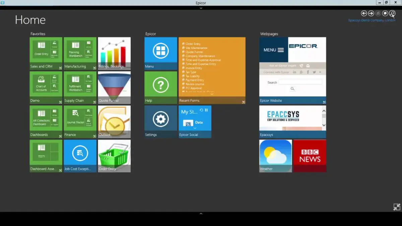Click Twitter icon on Epicor Website tile
The image size is (402, 226).
(x=314, y=72)
